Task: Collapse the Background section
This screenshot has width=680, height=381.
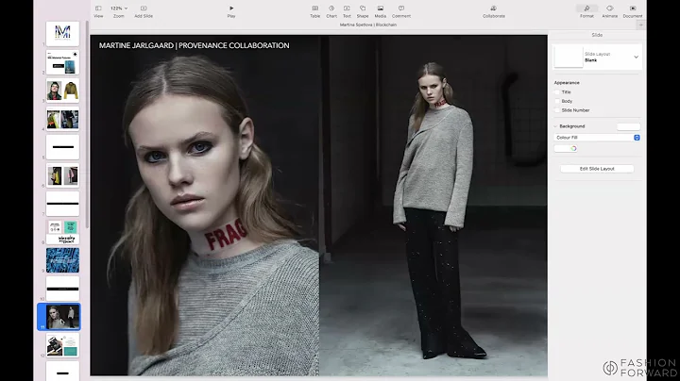Action: pyautogui.click(x=555, y=126)
